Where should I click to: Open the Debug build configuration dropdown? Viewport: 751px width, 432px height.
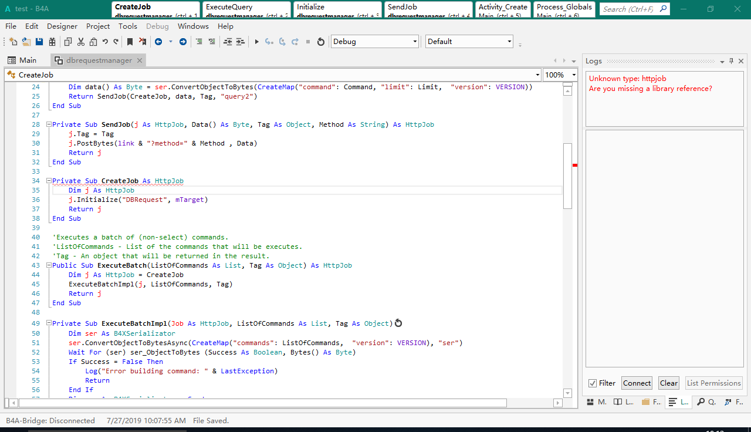(x=415, y=42)
